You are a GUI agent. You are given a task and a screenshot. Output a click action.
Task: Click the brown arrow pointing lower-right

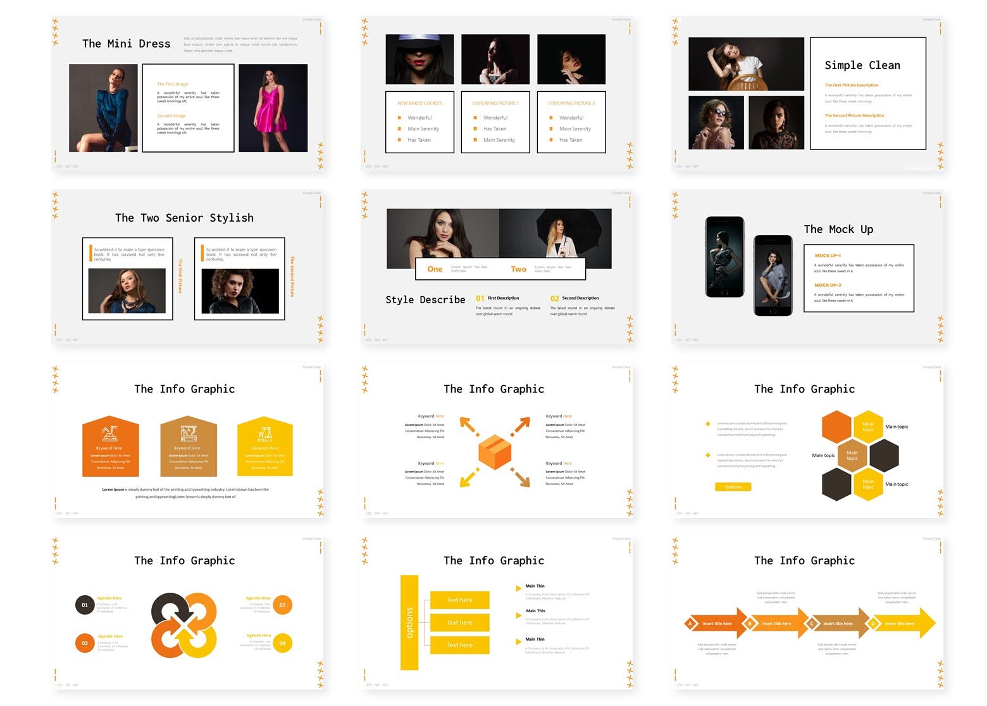click(x=521, y=477)
